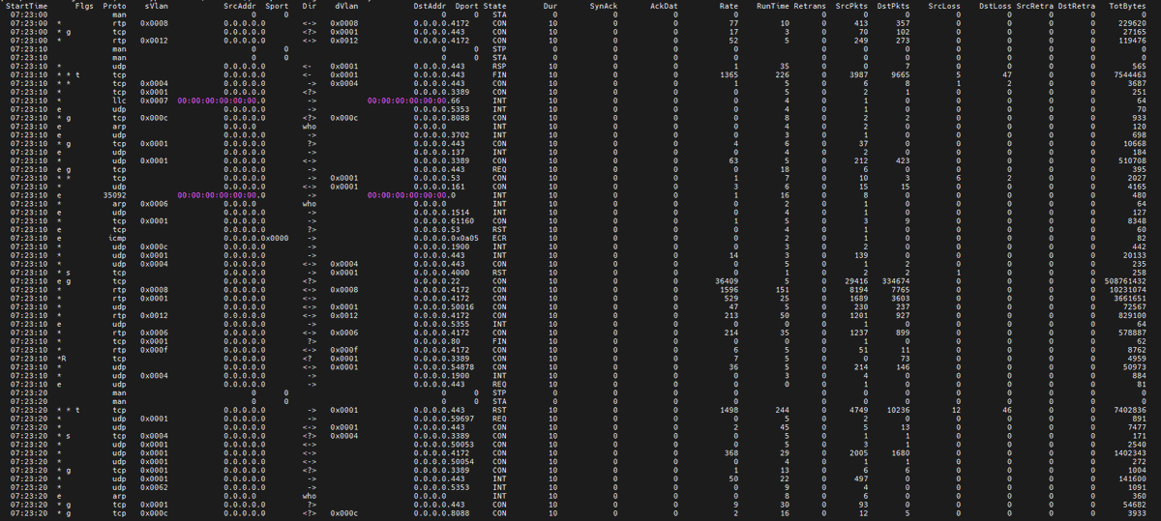Click the SrcLoss column header
Screen dimensions: 1161x521
(945, 6)
